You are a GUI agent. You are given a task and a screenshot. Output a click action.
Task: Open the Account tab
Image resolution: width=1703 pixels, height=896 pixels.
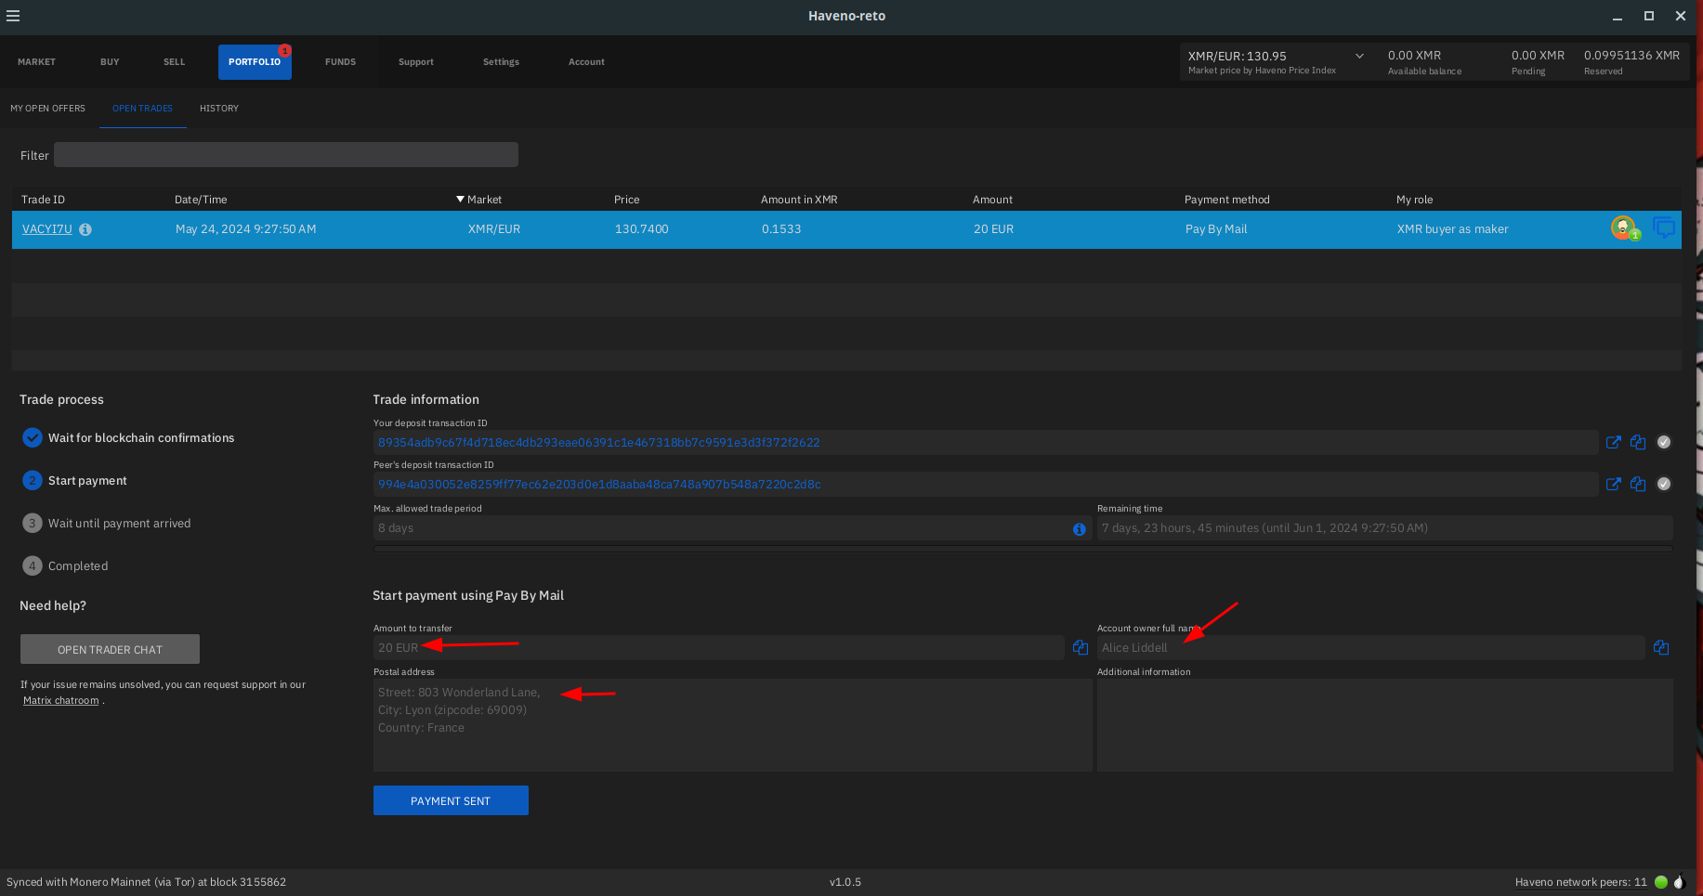coord(586,62)
